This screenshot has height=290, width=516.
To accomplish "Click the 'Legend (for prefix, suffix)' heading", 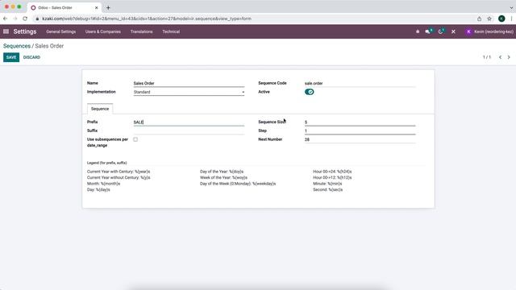I will (x=106, y=163).
